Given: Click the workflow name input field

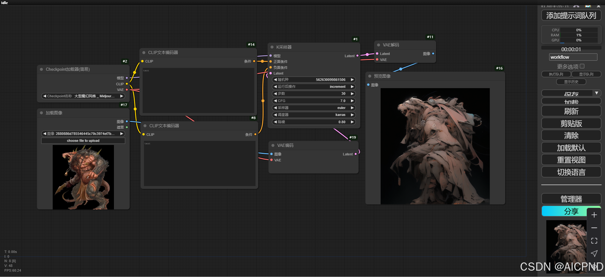Looking at the screenshot, I should click(x=573, y=57).
